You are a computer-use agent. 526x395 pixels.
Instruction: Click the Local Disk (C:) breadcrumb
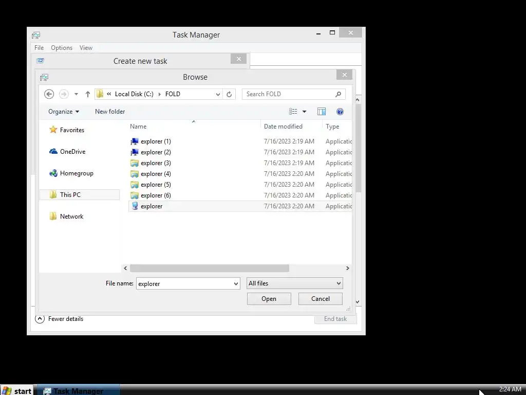134,94
